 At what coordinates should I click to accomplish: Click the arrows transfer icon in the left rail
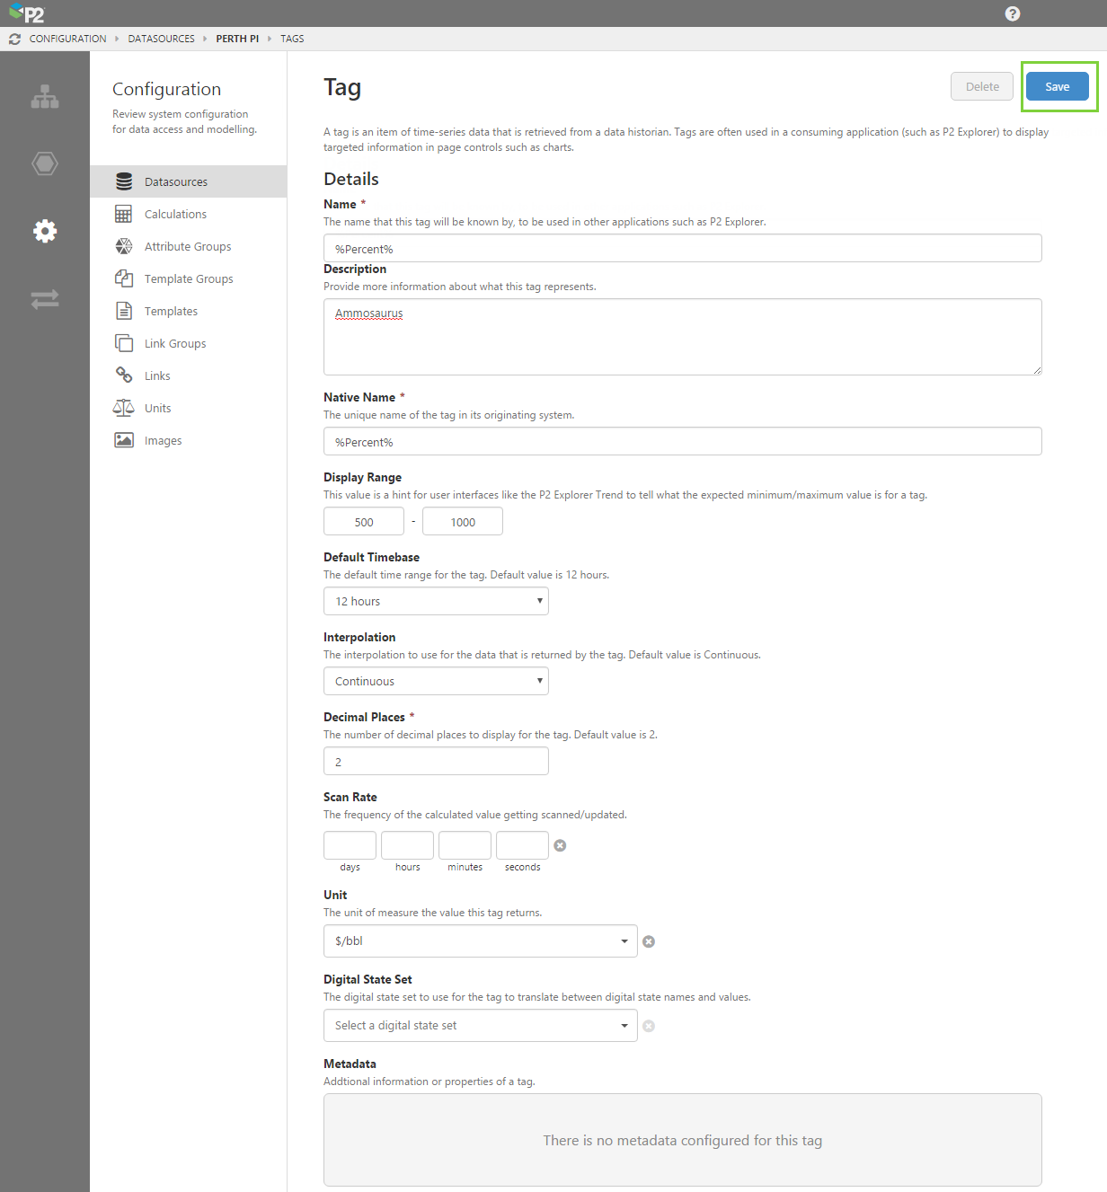[45, 299]
